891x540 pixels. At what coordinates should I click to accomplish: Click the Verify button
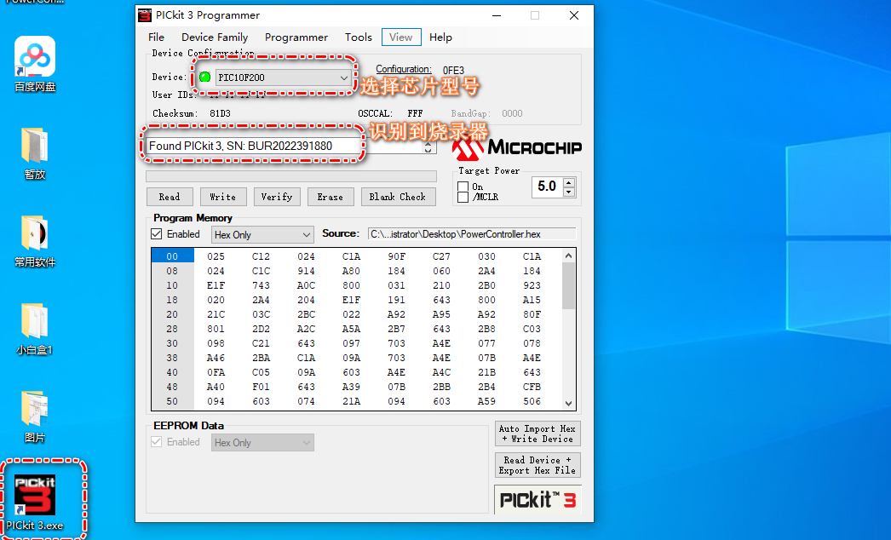click(277, 197)
